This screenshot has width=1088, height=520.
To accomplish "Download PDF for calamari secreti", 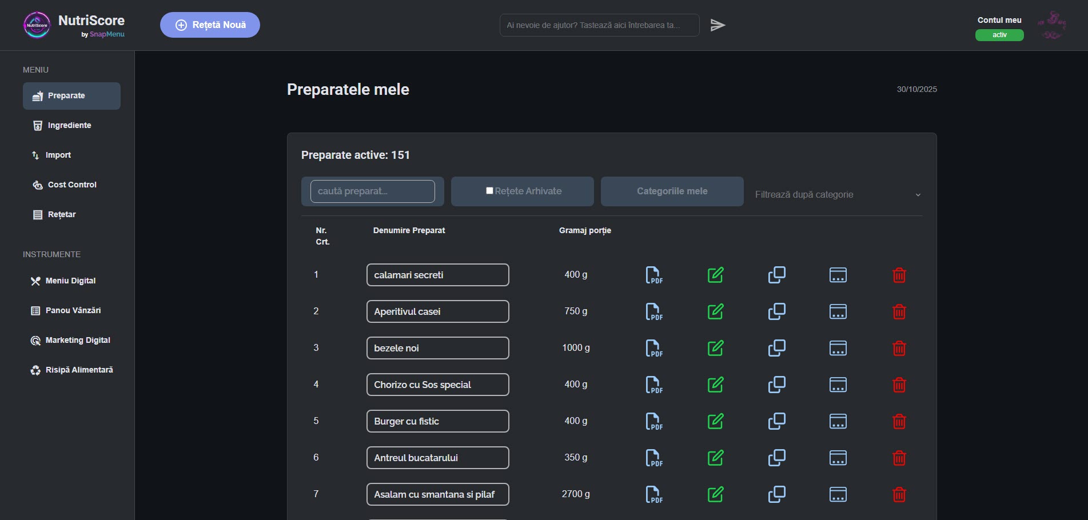I will coord(653,275).
